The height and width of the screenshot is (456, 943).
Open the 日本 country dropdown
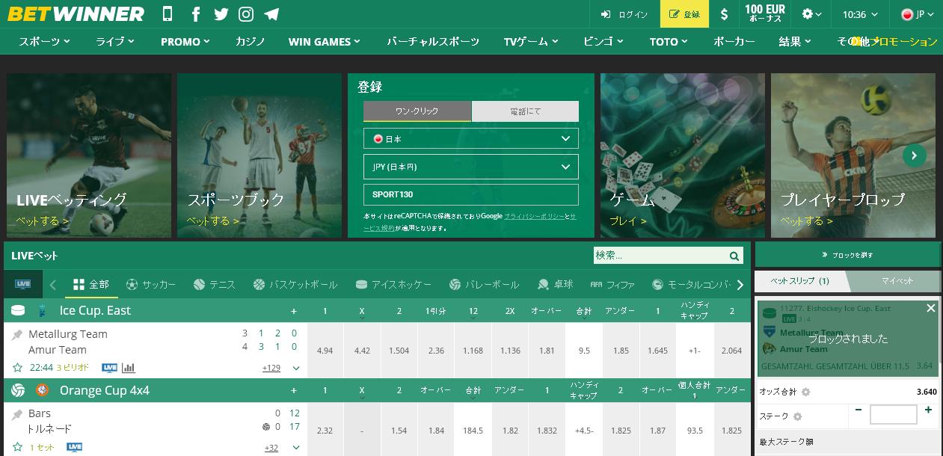[x=471, y=138]
